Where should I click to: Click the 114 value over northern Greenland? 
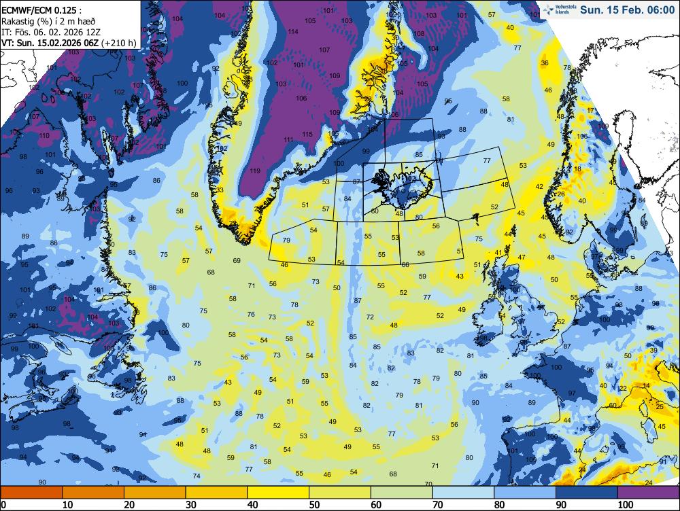point(292,32)
